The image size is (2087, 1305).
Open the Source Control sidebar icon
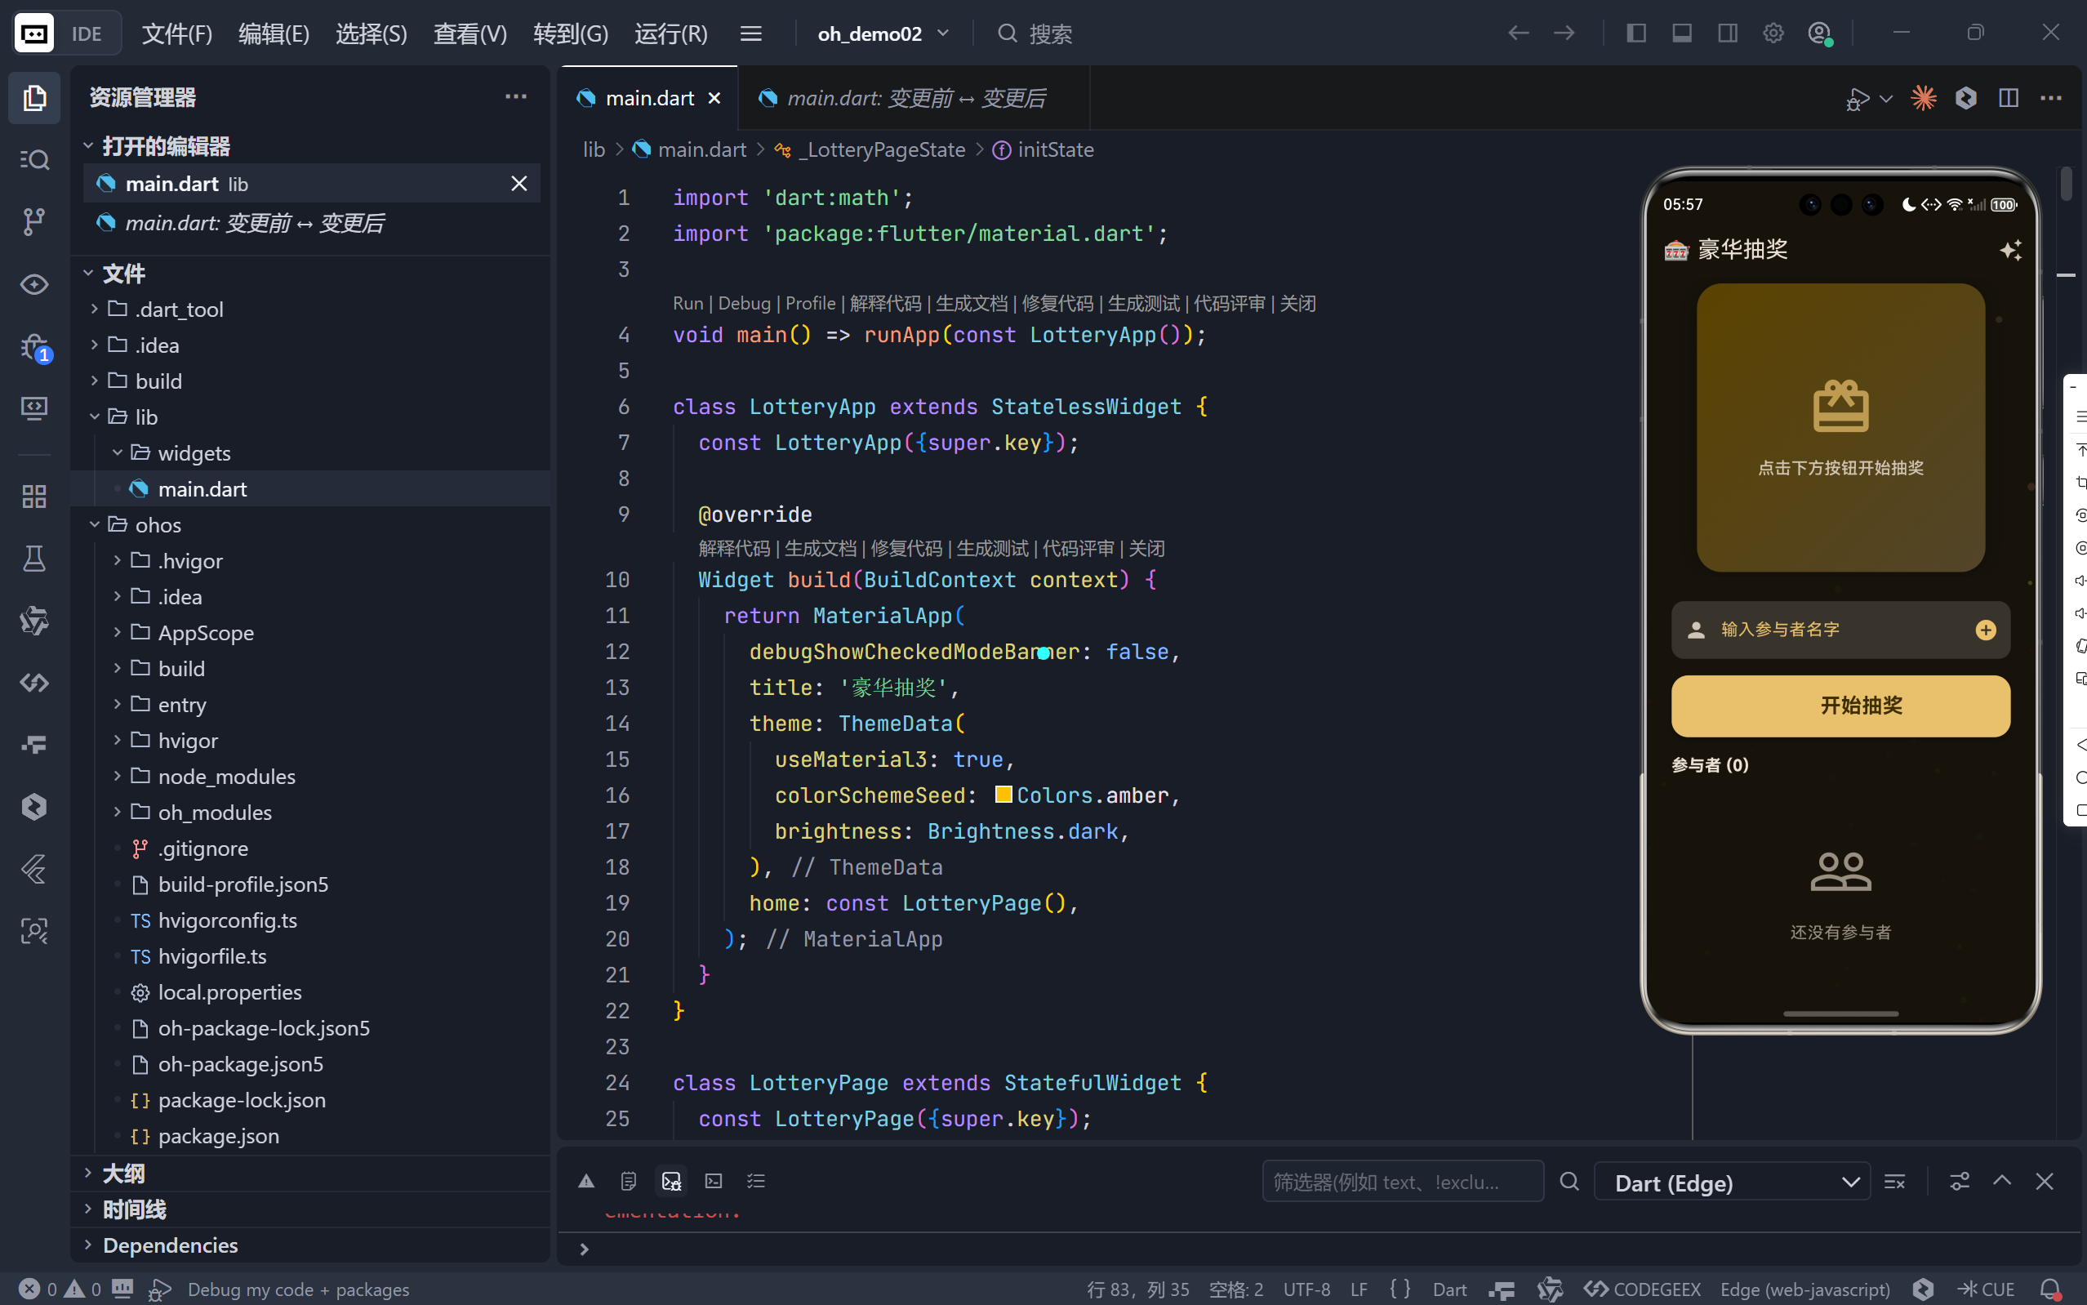point(33,222)
